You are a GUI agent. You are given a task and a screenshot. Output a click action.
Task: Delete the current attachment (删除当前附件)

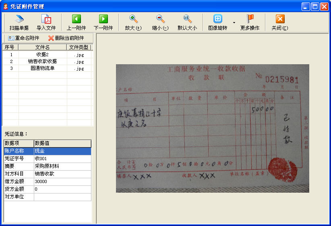tap(66, 38)
